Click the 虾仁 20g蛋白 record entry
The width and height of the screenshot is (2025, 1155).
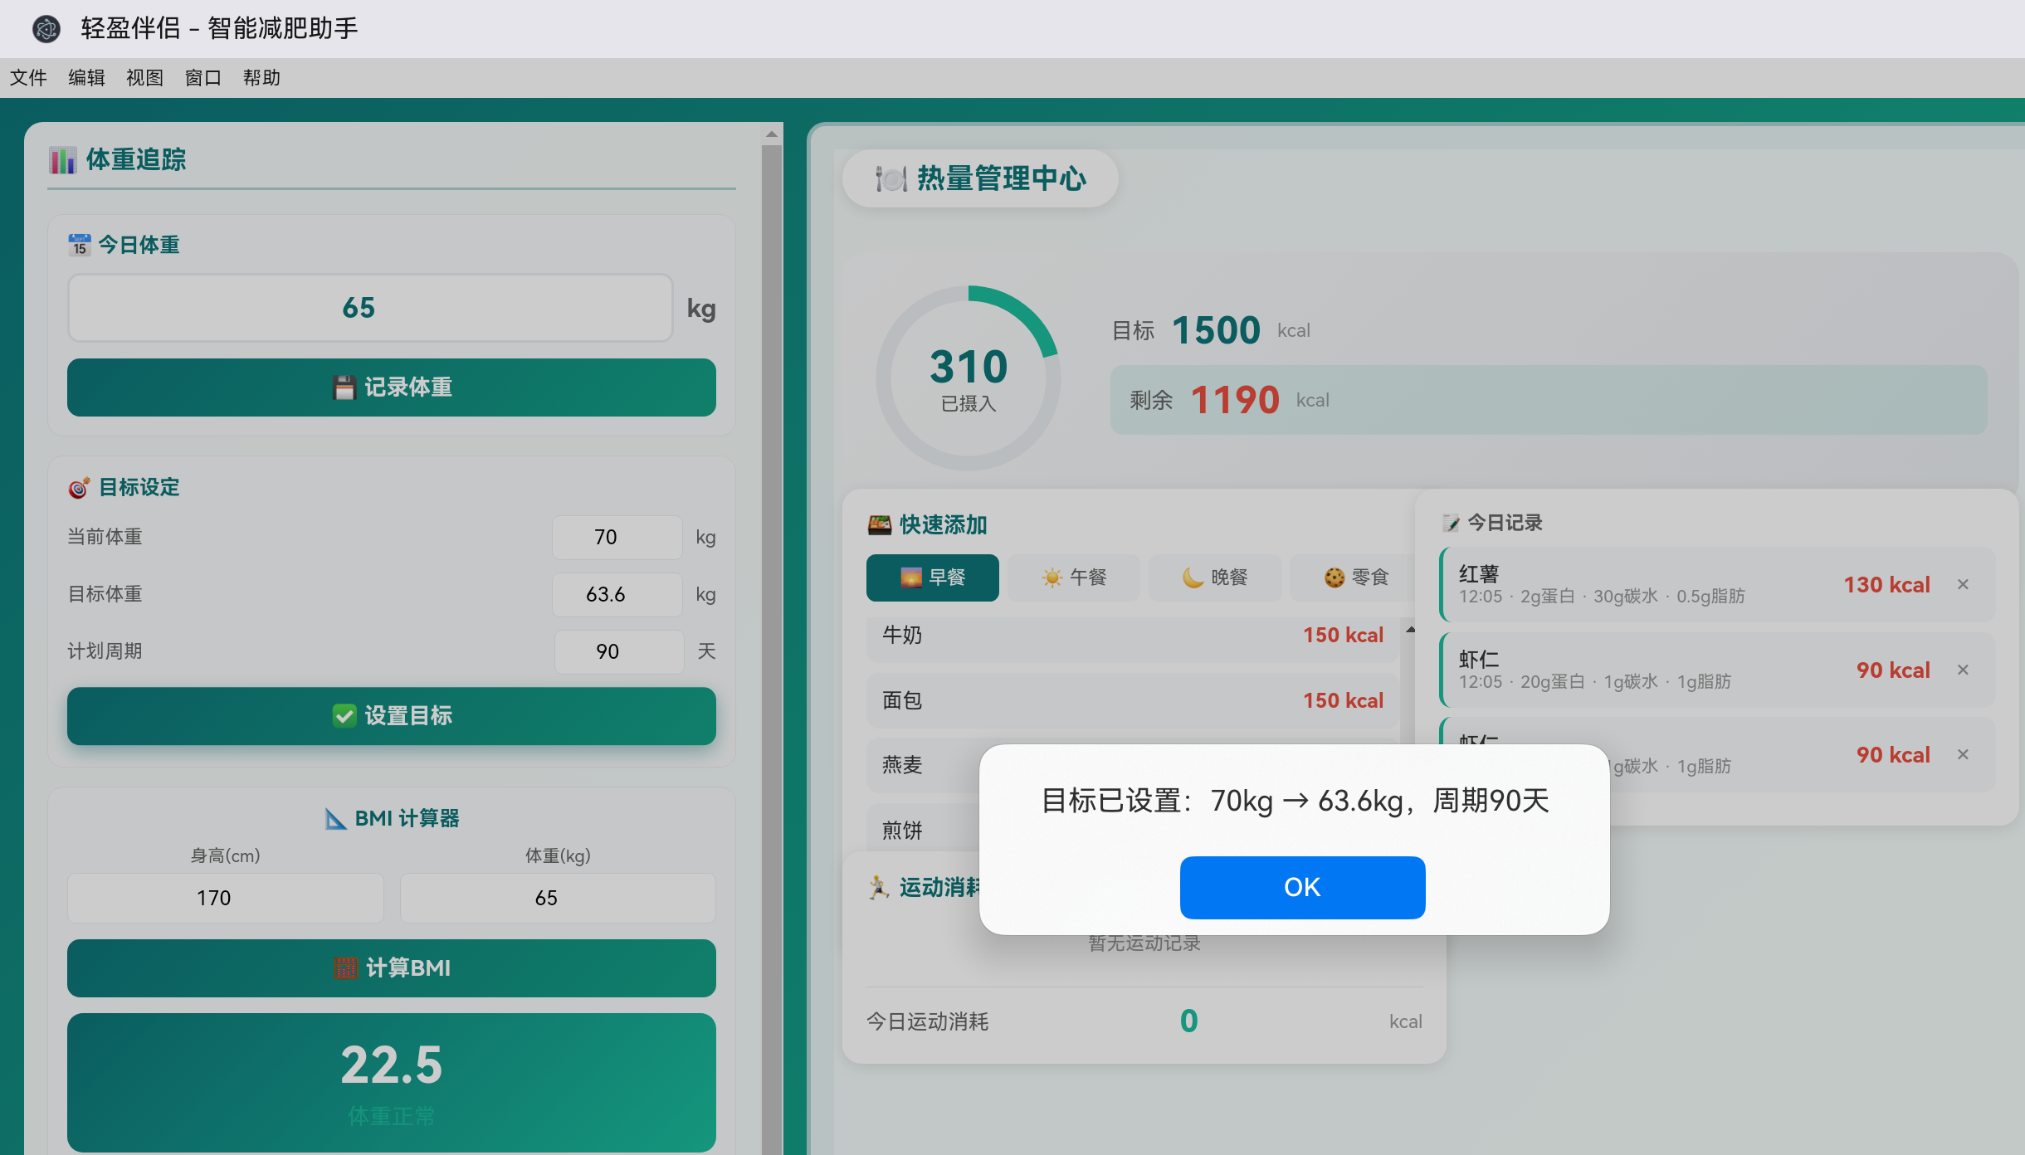(x=1717, y=670)
